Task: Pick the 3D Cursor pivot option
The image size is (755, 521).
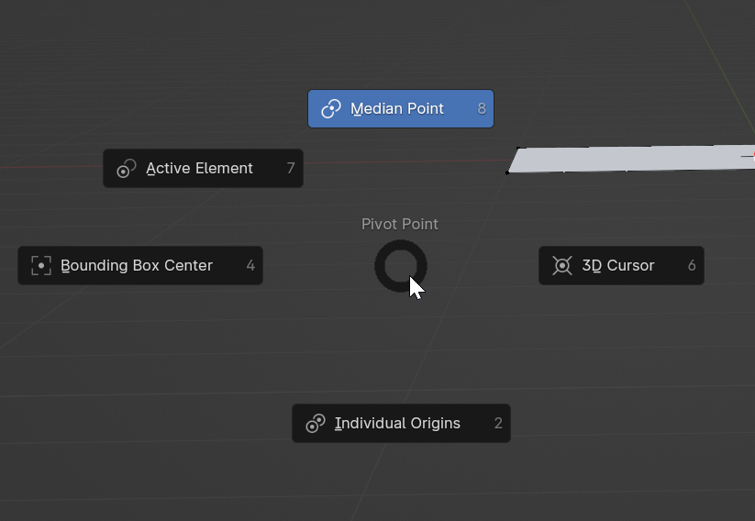Action: tap(618, 266)
